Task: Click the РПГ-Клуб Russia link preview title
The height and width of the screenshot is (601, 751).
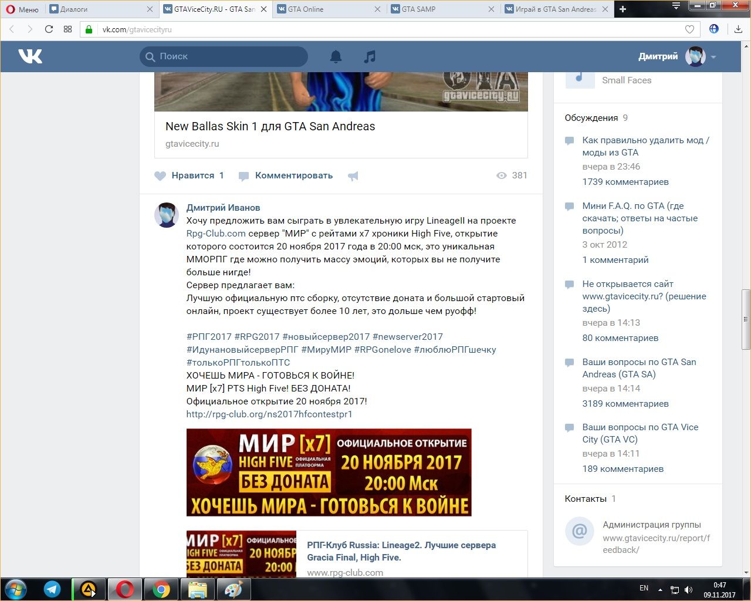Action: (x=401, y=551)
